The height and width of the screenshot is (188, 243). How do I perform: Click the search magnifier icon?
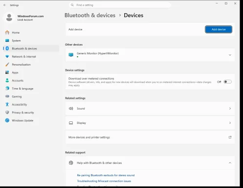pos(72,5)
